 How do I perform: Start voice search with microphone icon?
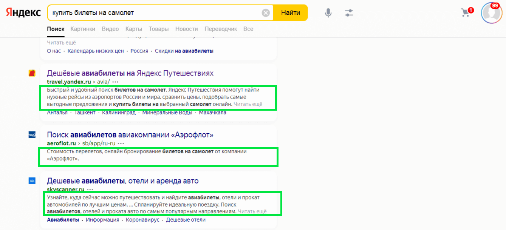[328, 13]
